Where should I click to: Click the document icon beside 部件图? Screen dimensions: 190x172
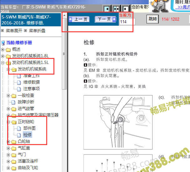(19, 128)
